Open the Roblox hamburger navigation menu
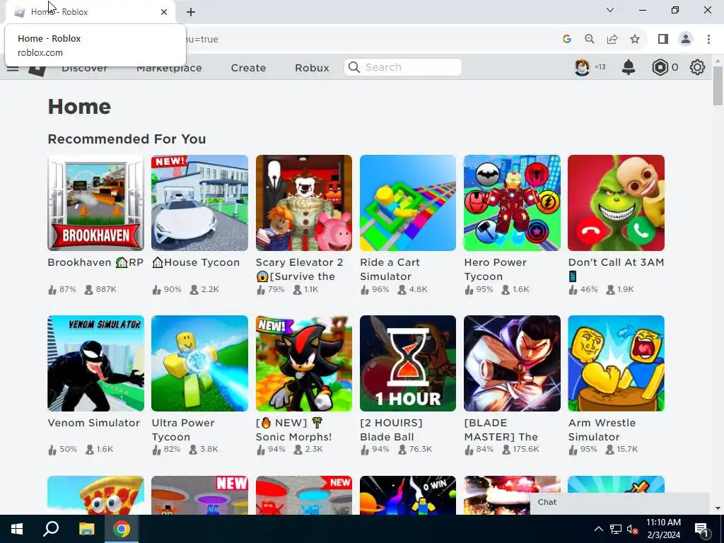This screenshot has width=724, height=543. (x=13, y=69)
